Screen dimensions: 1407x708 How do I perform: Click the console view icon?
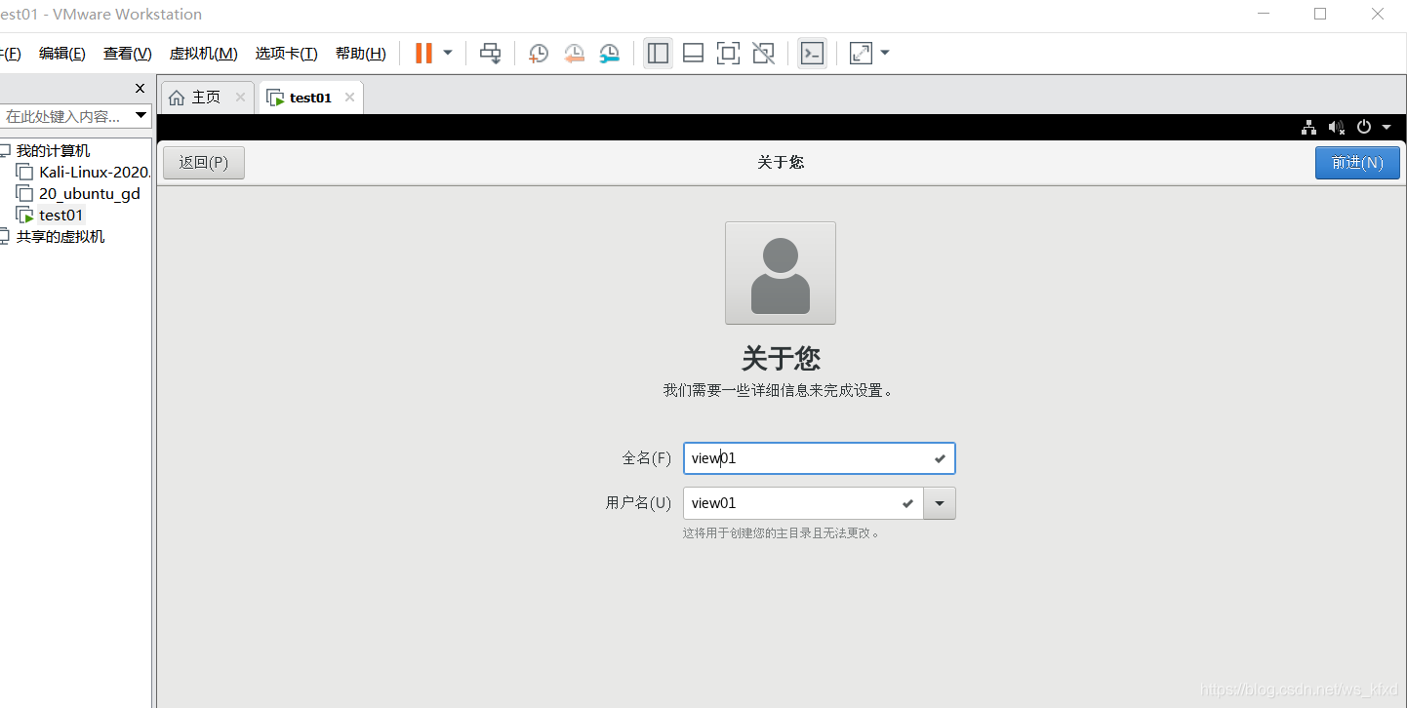pos(812,54)
